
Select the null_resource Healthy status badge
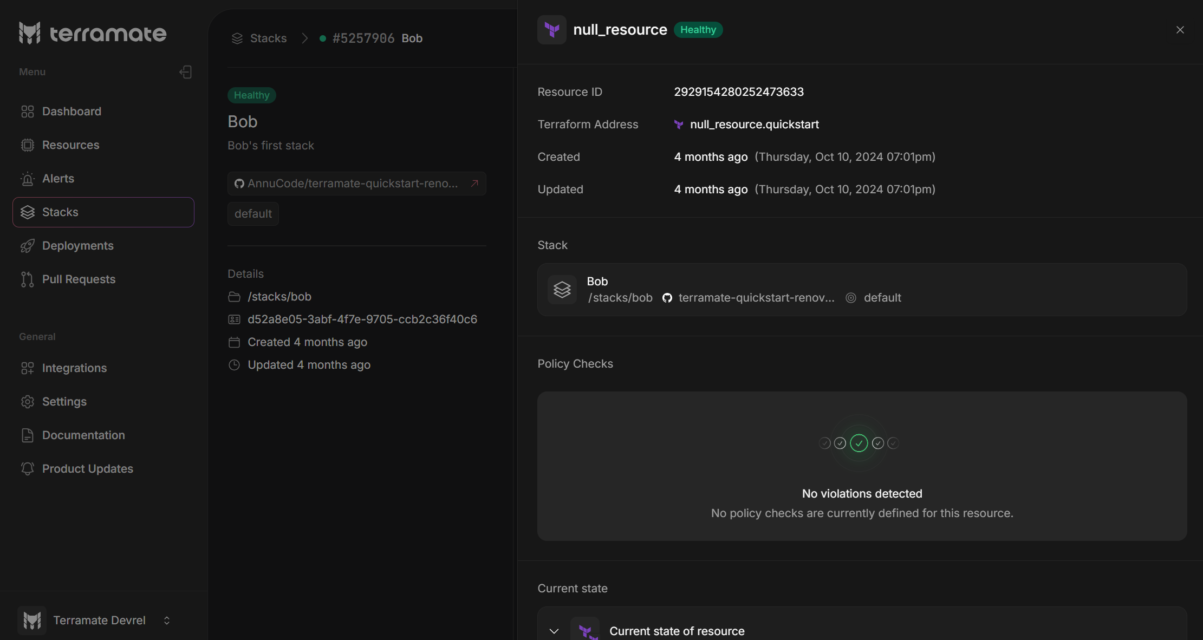pyautogui.click(x=698, y=29)
